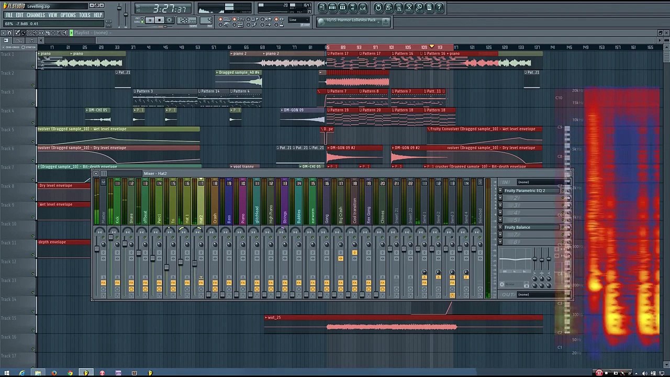The width and height of the screenshot is (670, 377).
Task: Click the question mark help icon
Action: pyautogui.click(x=439, y=8)
